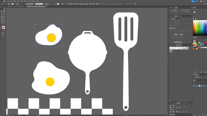Switch to the Untitled document tab
This screenshot has height=116, width=207.
click(x=15, y=6)
